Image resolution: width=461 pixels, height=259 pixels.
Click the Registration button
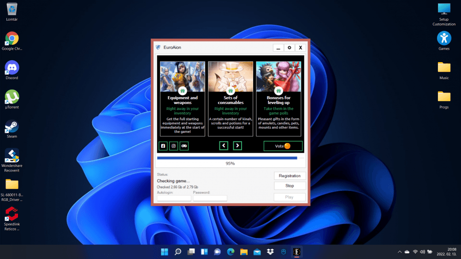[290, 176]
